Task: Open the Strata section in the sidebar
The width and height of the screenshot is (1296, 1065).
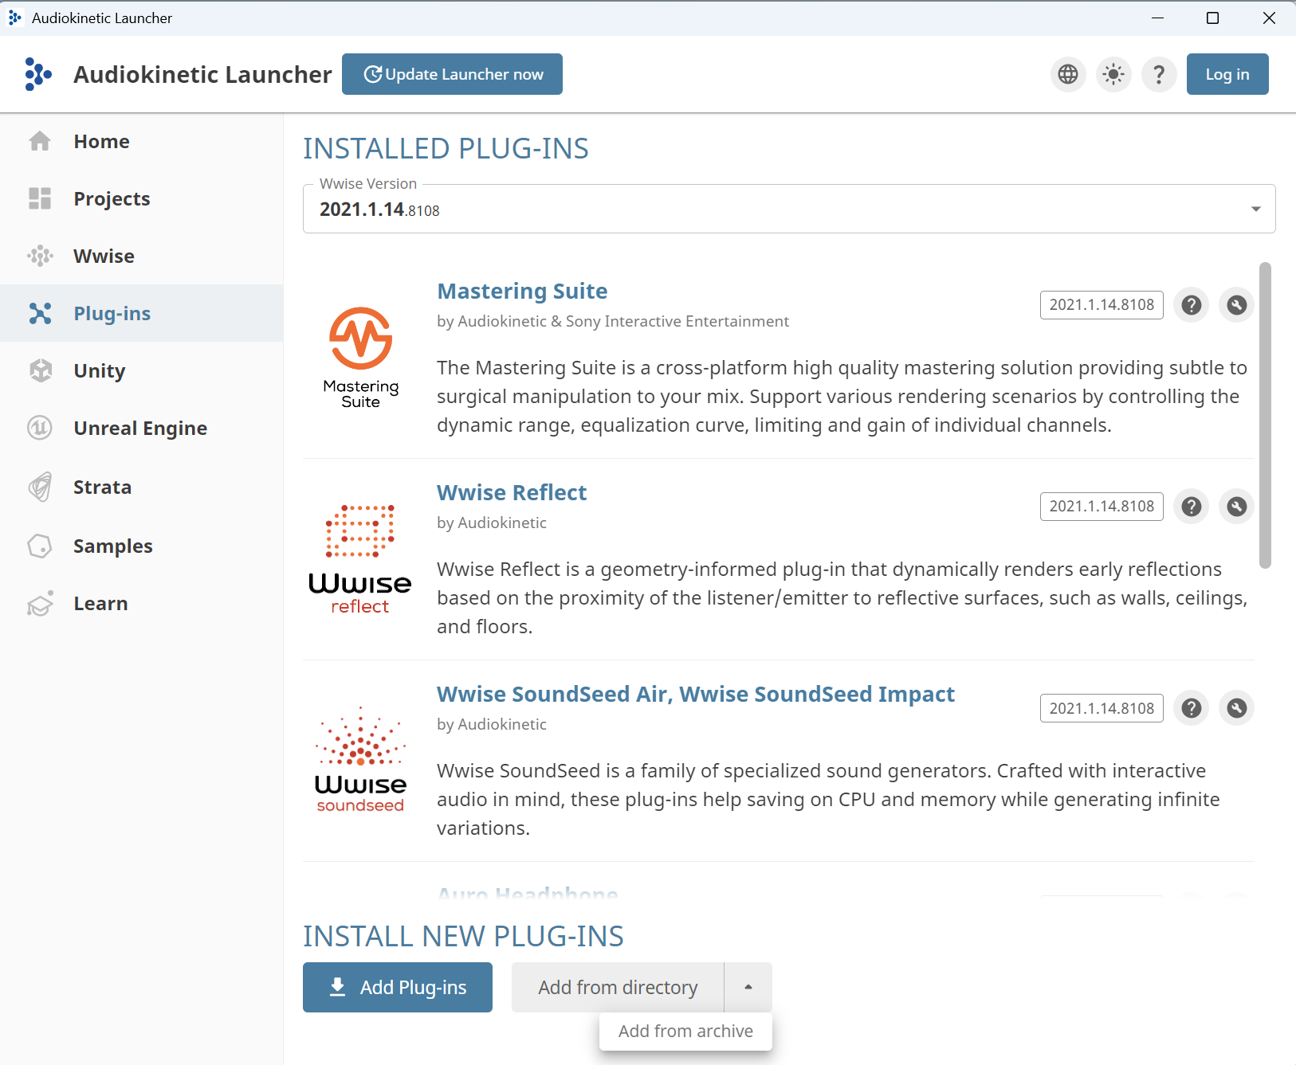Action: (x=102, y=487)
